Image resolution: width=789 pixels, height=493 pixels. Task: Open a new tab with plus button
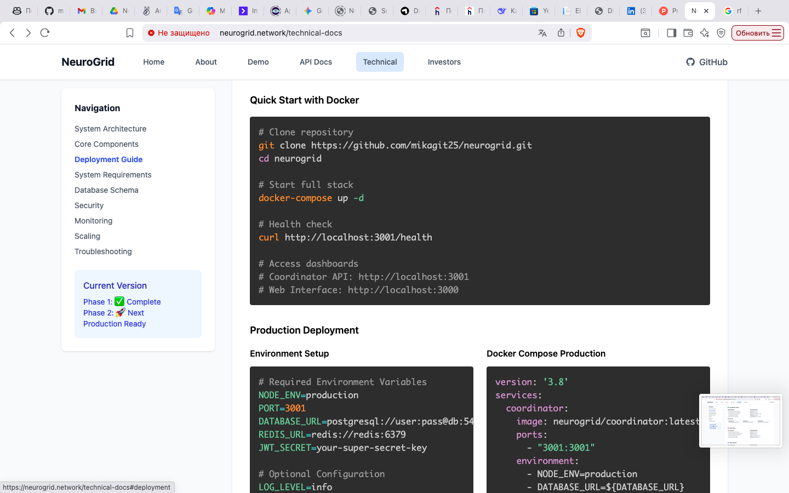click(x=758, y=11)
